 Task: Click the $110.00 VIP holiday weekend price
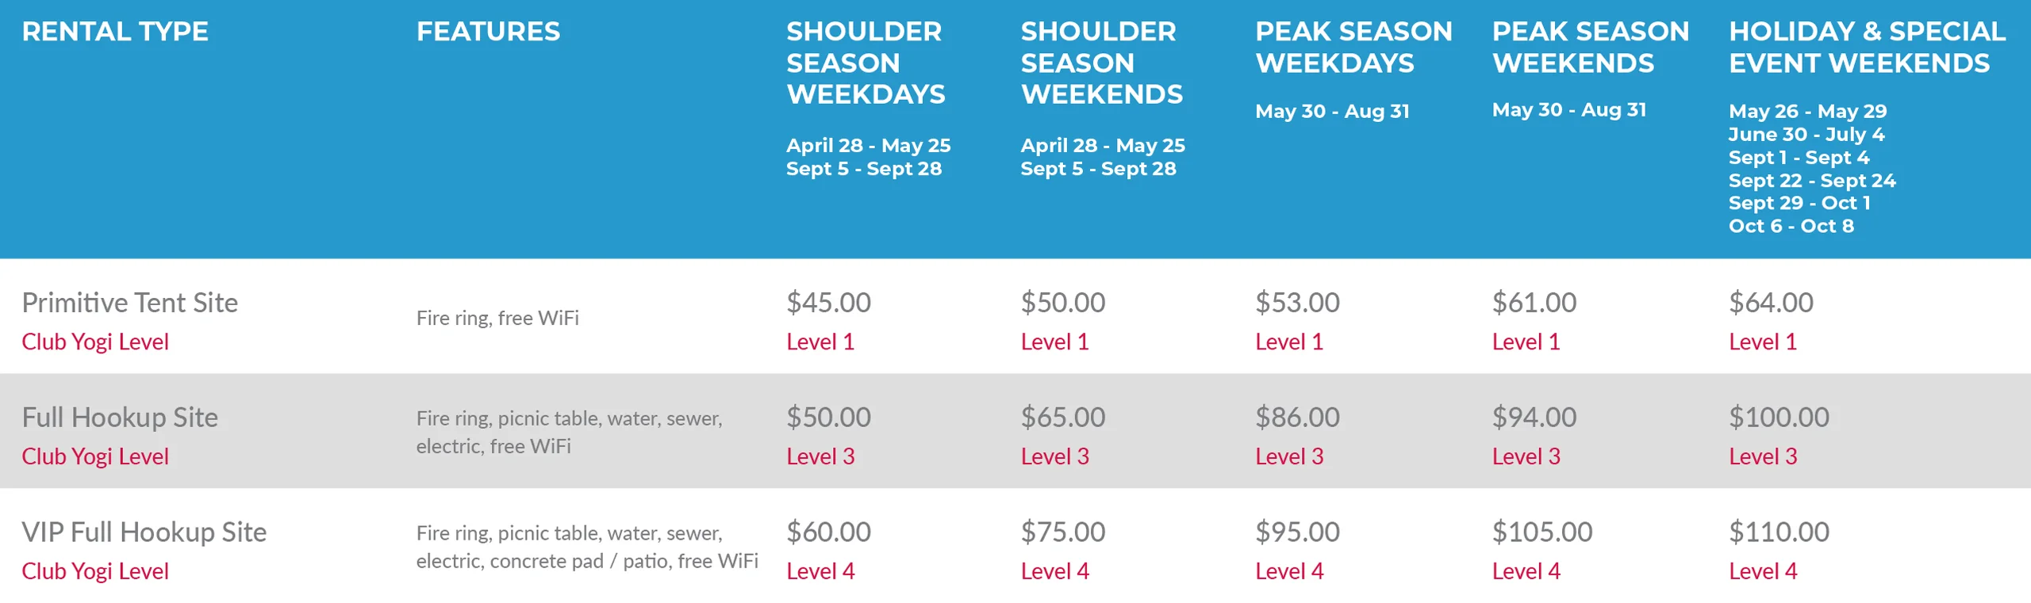pyautogui.click(x=1779, y=532)
